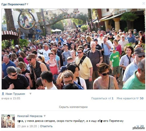The height and width of the screenshot is (131, 146).
Task: Click the person icon beside Иван Трушкин
Action: click(x=3, y=93)
